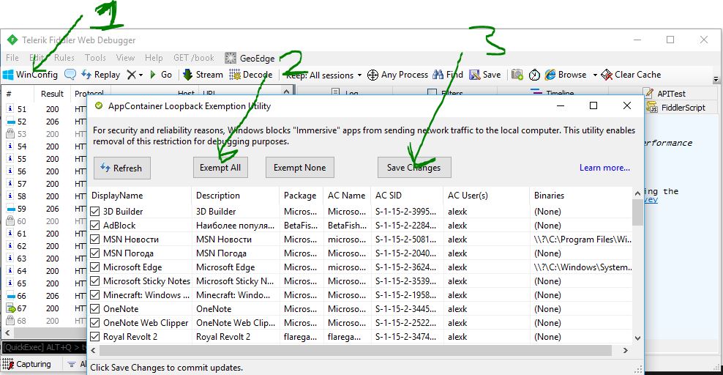Viewport: 723px width, 375px height.
Task: Open WinConfig in Fiddler toolbar
Action: click(31, 75)
